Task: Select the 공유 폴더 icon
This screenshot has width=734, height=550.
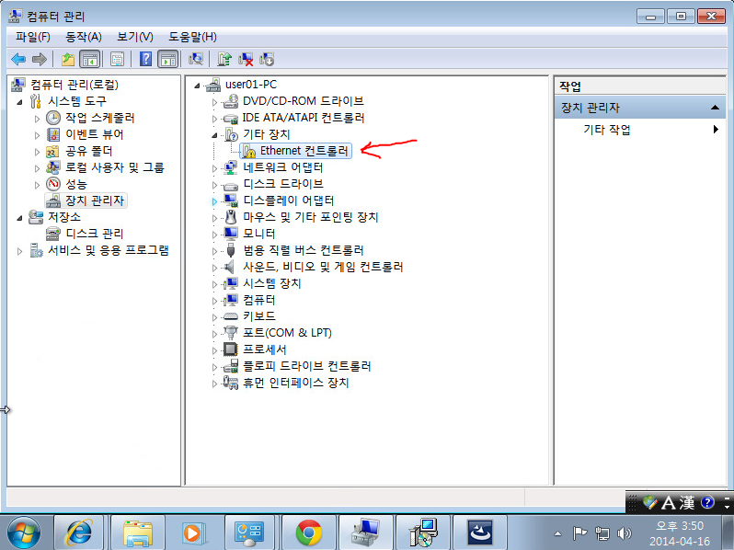Action: click(53, 151)
